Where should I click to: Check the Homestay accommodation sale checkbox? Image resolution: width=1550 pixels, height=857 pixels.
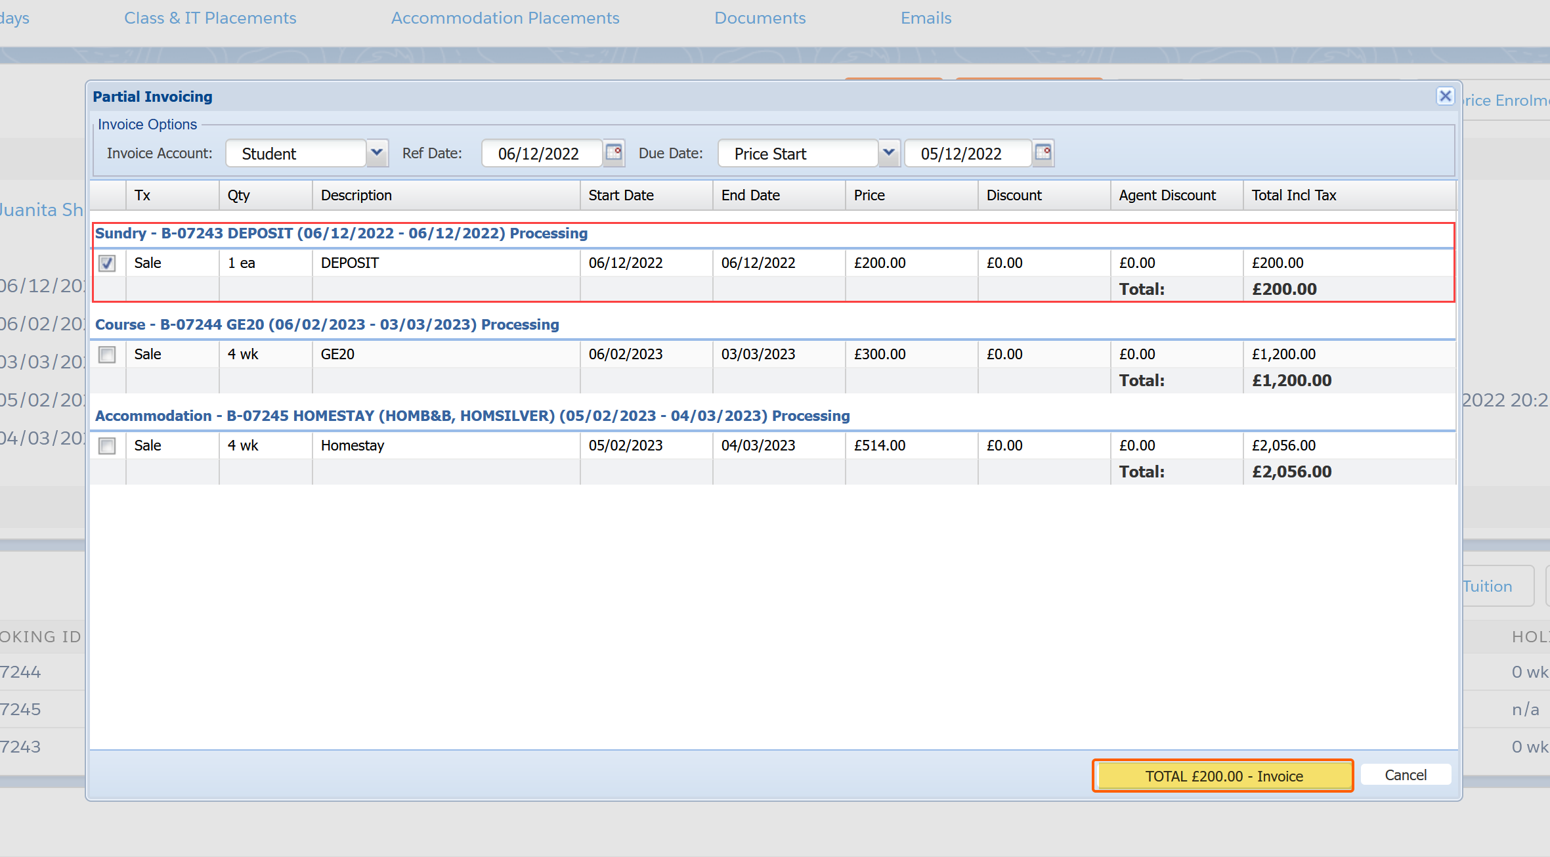[107, 446]
